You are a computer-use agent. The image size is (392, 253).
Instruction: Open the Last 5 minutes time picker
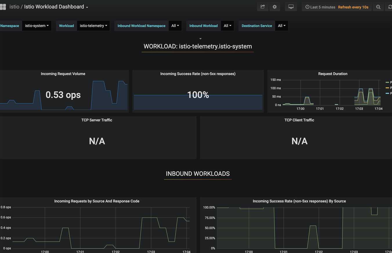(320, 7)
